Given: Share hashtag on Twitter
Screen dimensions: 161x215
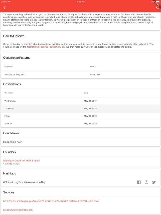Looking at the screenshot, I should tap(154, 182).
